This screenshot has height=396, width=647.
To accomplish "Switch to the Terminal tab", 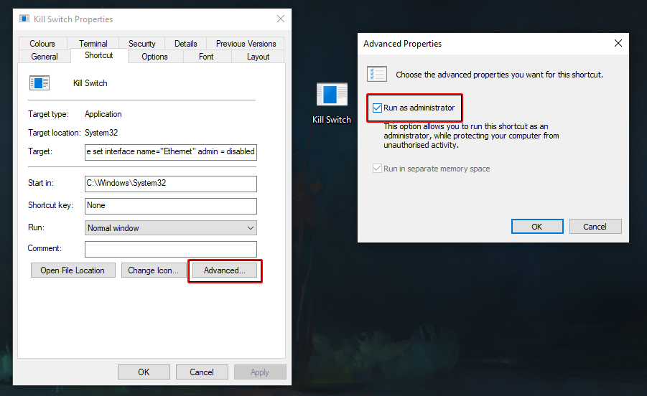I will 93,44.
